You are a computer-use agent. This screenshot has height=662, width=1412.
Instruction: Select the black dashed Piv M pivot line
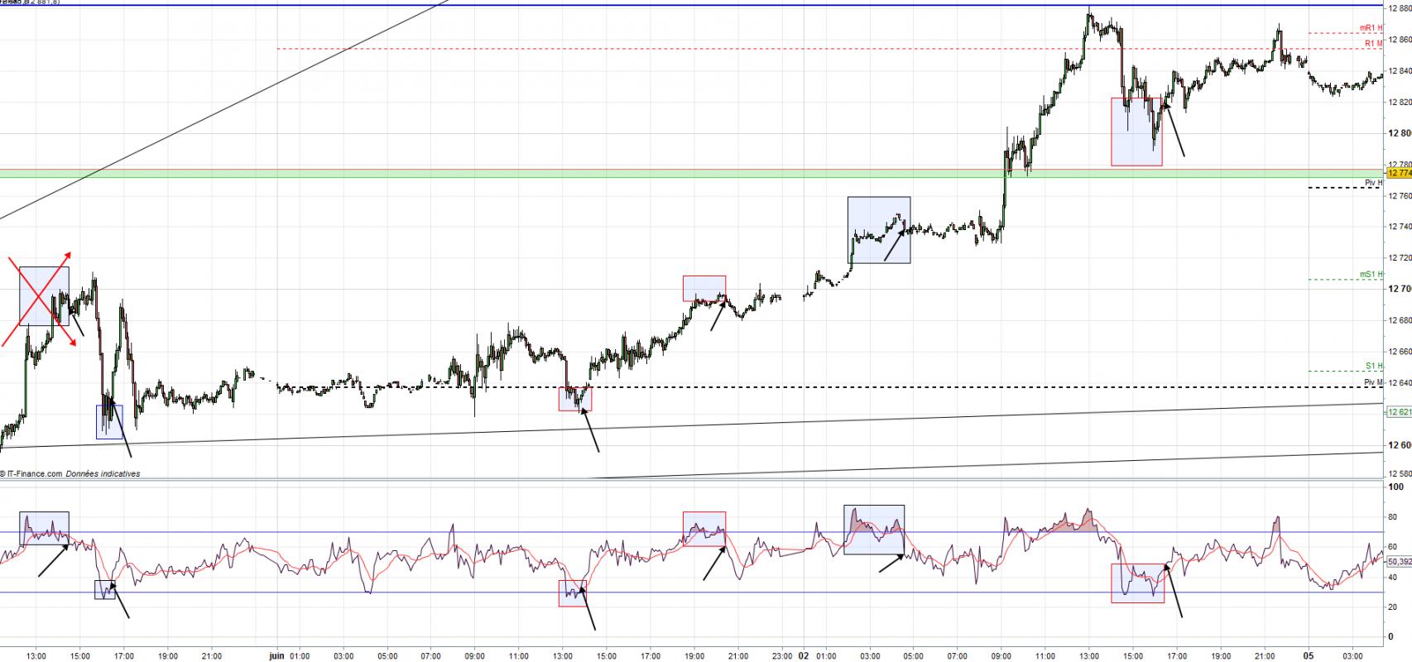[831, 387]
